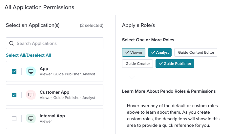This screenshot has height=134, width=231.
Task: Enable the Guide Creator role
Action: (x=137, y=64)
